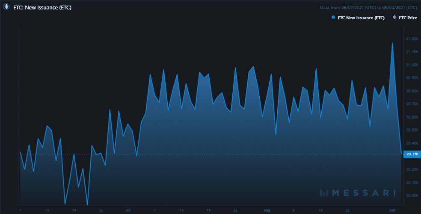Click the blue dot for ETC New Issuance

[x=332, y=18]
